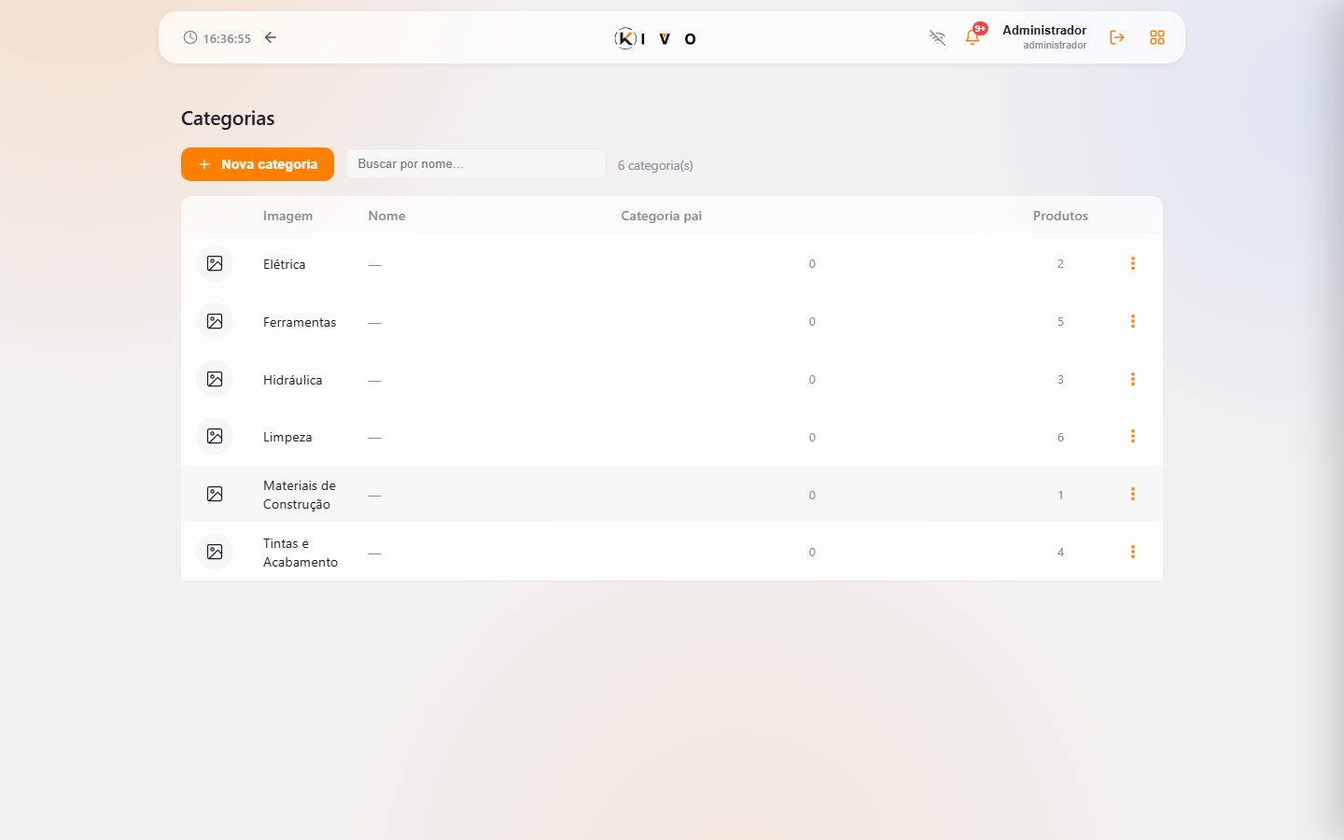Select the Limpeza category name

pos(287,437)
